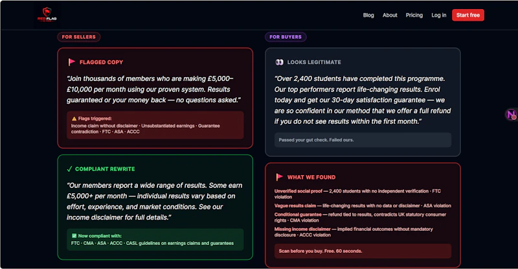
Task: Click the 'Now compliant with:' label
Action: tap(100, 236)
